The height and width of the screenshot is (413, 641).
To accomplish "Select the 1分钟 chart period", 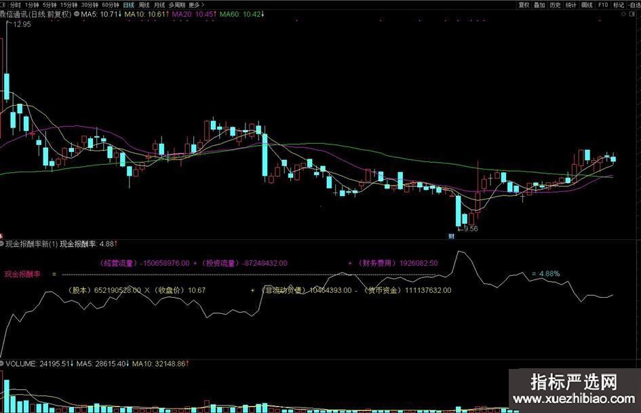I will tap(31, 5).
